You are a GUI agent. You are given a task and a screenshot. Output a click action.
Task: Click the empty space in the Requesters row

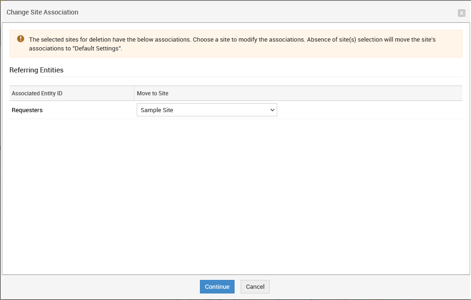click(x=370, y=110)
